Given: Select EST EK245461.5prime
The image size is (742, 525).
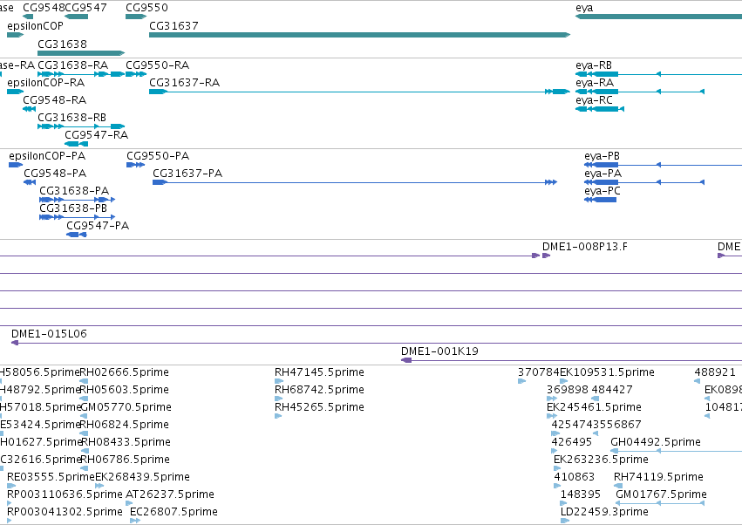Looking at the screenshot, I should point(552,416).
